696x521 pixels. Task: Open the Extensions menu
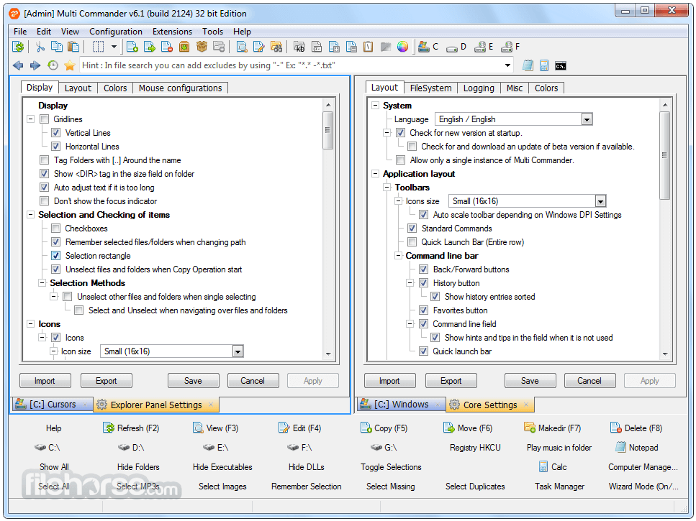[172, 32]
